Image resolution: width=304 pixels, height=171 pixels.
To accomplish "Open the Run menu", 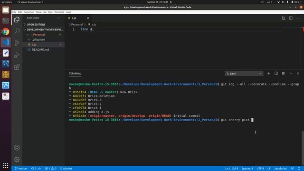I will click(50, 12).
